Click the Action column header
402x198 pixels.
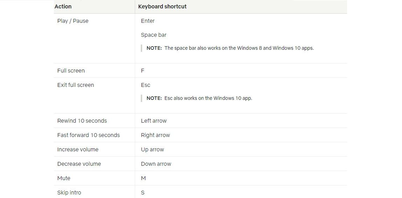(63, 7)
